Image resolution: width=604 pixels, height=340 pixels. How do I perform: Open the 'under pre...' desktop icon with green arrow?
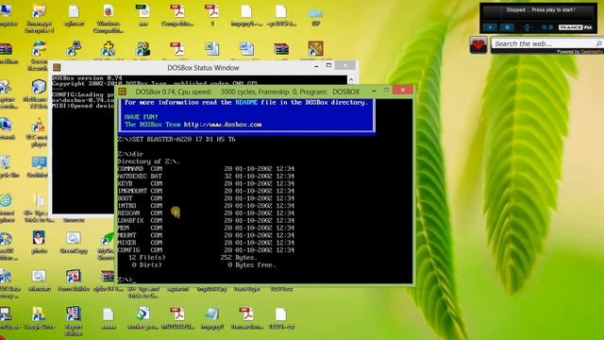[x=143, y=318]
